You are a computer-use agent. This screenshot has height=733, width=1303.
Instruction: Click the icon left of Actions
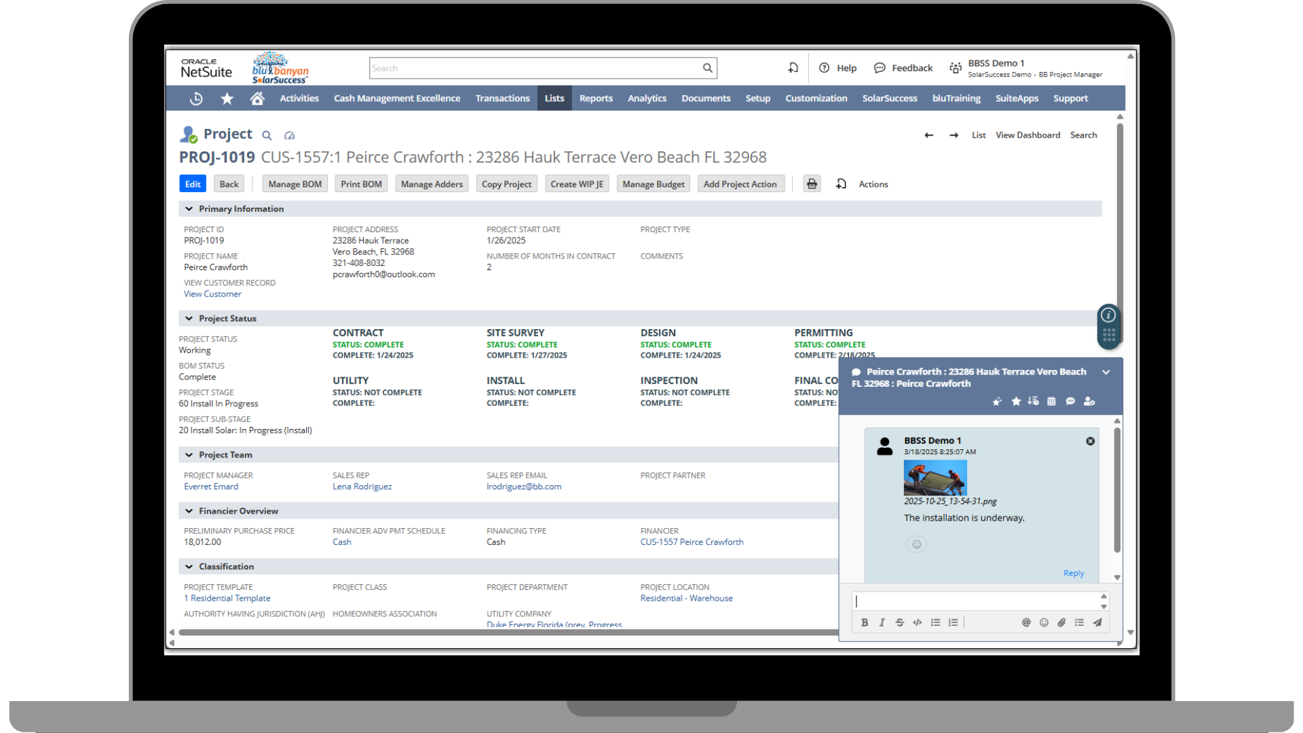(841, 184)
